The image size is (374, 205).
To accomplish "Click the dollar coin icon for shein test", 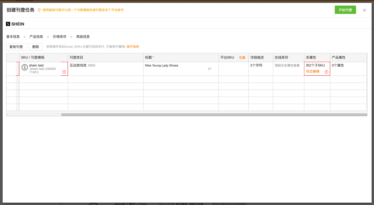I will (x=25, y=68).
